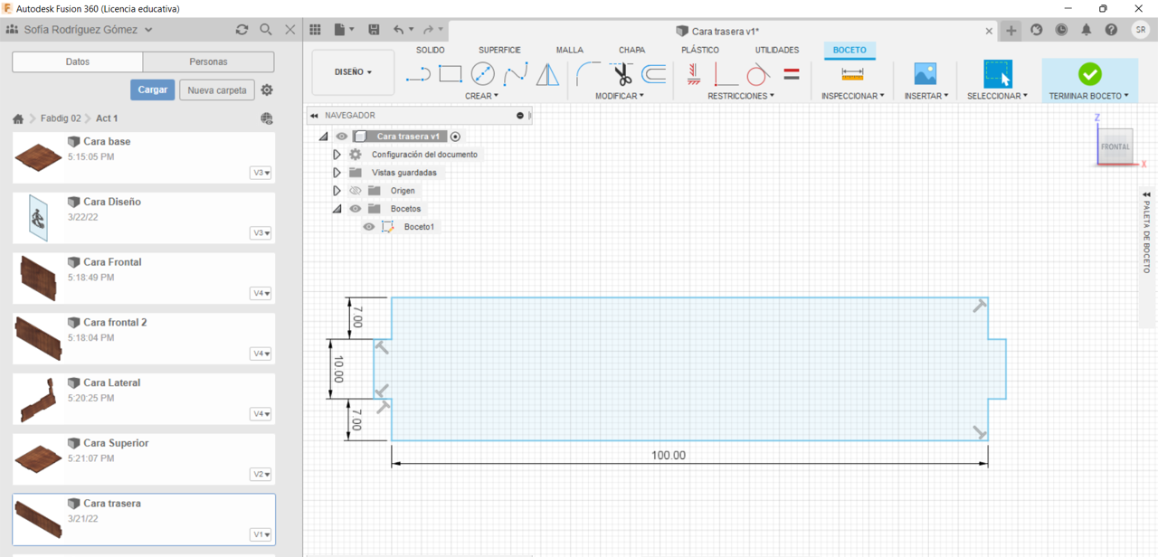Select the Mirror tool icon
The width and height of the screenshot is (1158, 557).
click(x=547, y=74)
